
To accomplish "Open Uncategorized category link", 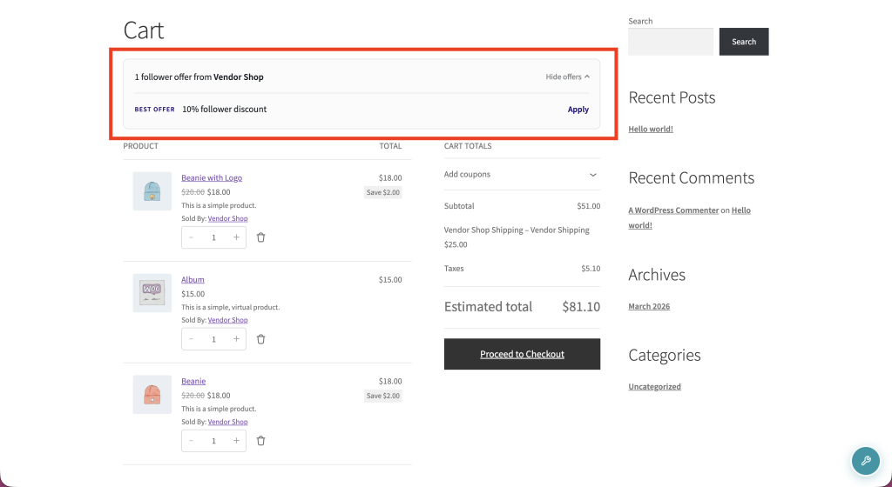I will click(654, 386).
